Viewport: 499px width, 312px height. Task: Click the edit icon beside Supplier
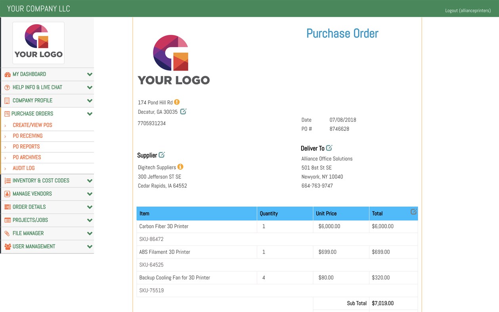click(x=161, y=155)
